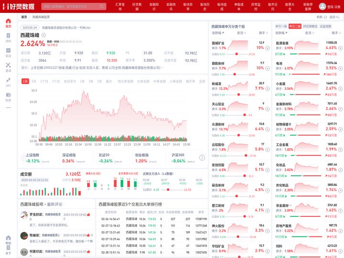This screenshot has width=344, height=258.
Task: Show 特大单金额 series on chart
Action: (x=126, y=81)
